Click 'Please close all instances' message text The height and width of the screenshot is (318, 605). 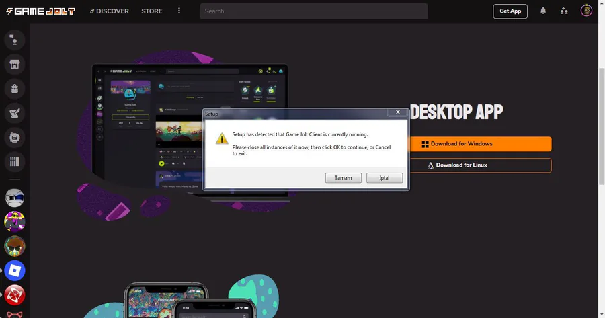[311, 150]
